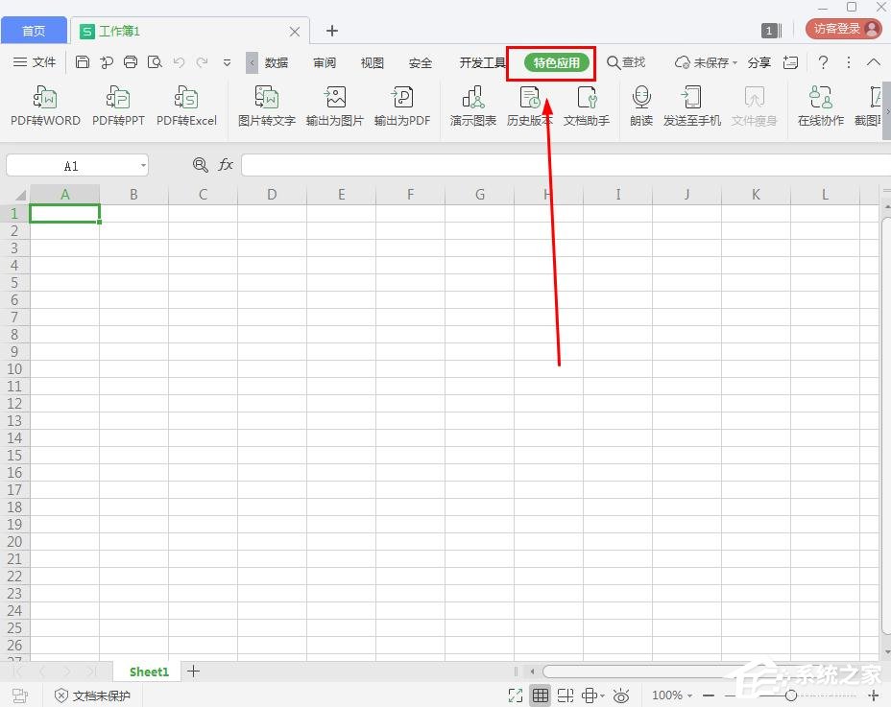The height and width of the screenshot is (707, 891).
Task: Toggle eye-protection mode icon in status bar
Action: pos(621,695)
